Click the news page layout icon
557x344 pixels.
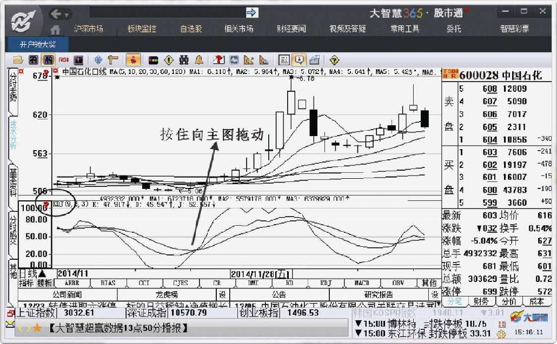coord(284,60)
